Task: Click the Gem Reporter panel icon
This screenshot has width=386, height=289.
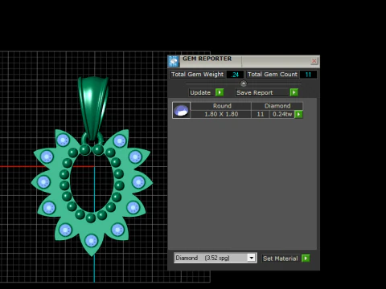Action: pyautogui.click(x=174, y=61)
